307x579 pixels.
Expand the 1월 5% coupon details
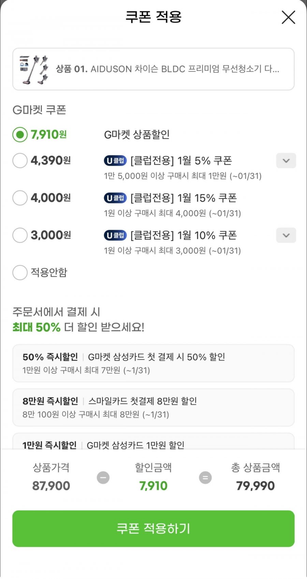(286, 161)
